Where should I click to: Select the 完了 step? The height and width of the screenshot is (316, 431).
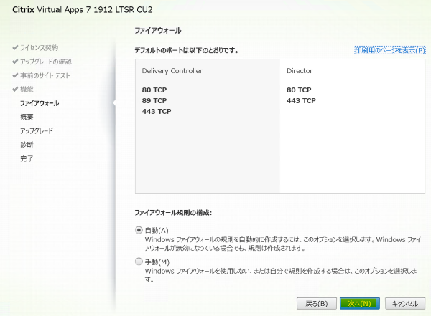coord(27,158)
